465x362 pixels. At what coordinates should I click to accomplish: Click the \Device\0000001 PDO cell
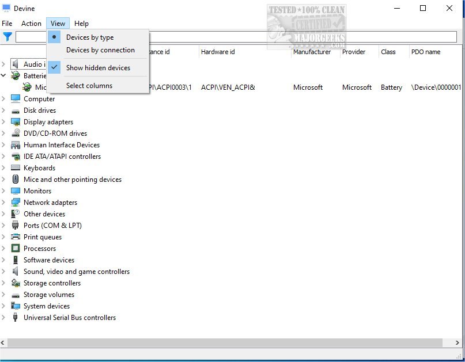click(436, 87)
